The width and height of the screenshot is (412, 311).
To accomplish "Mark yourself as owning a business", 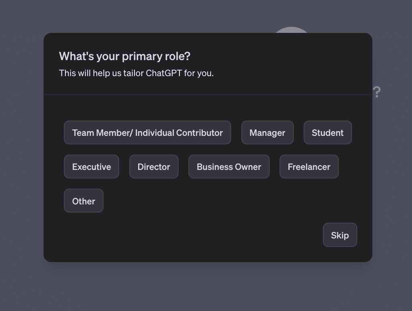I will click(229, 167).
